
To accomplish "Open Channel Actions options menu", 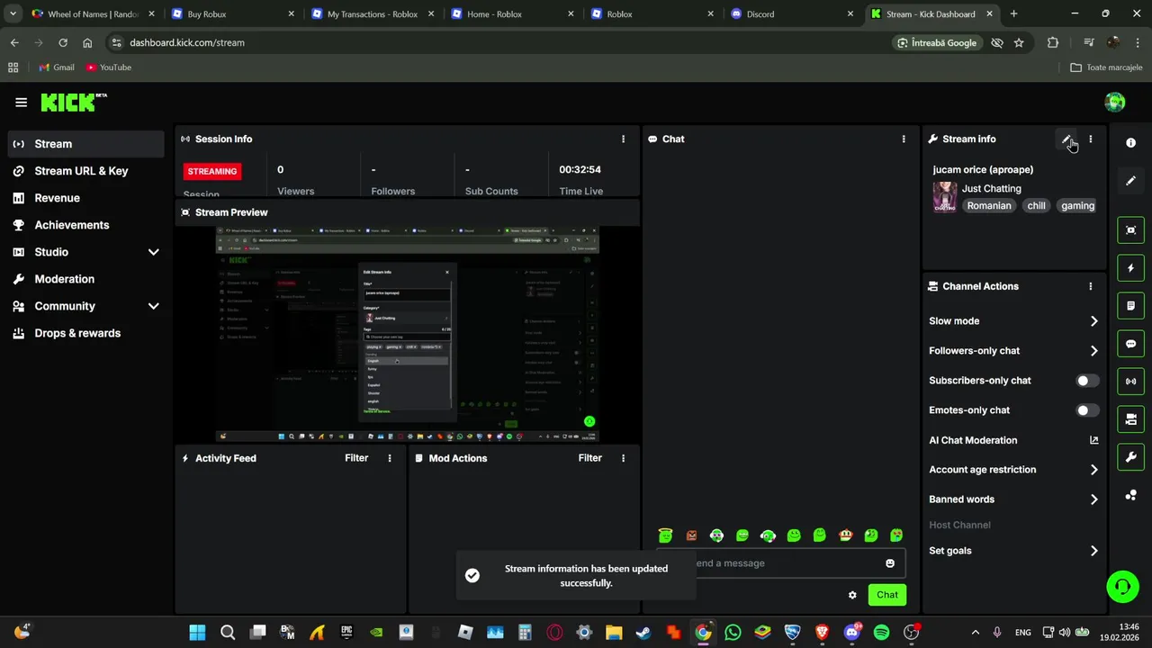I will click(x=1090, y=286).
